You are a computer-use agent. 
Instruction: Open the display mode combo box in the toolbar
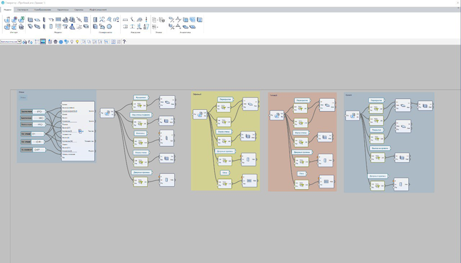(x=11, y=42)
